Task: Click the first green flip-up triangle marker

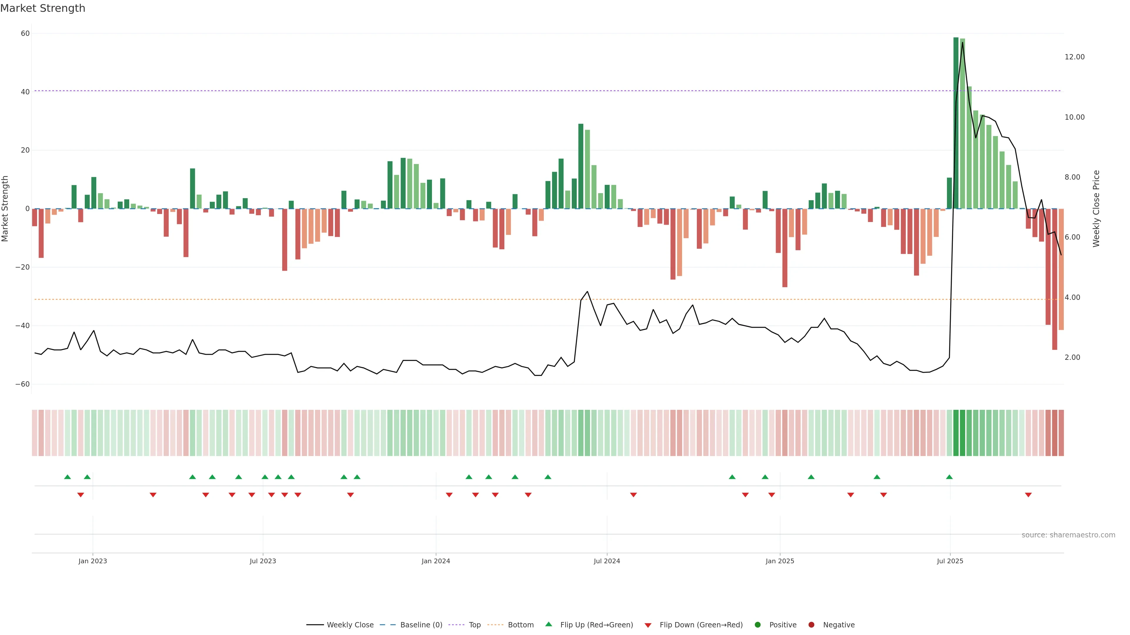Action: click(x=67, y=477)
